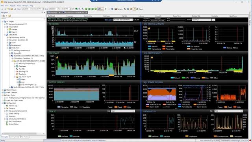The image size is (252, 142).
Task: Close the AUS-SSE-2327 document tab
Action: (86, 13)
